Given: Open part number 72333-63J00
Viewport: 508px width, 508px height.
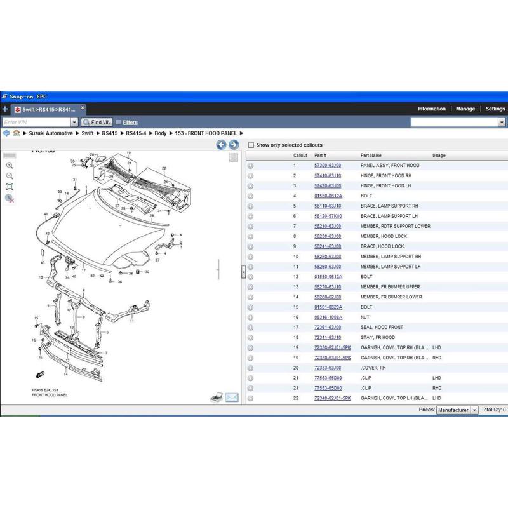Looking at the screenshot, I should click(x=328, y=368).
